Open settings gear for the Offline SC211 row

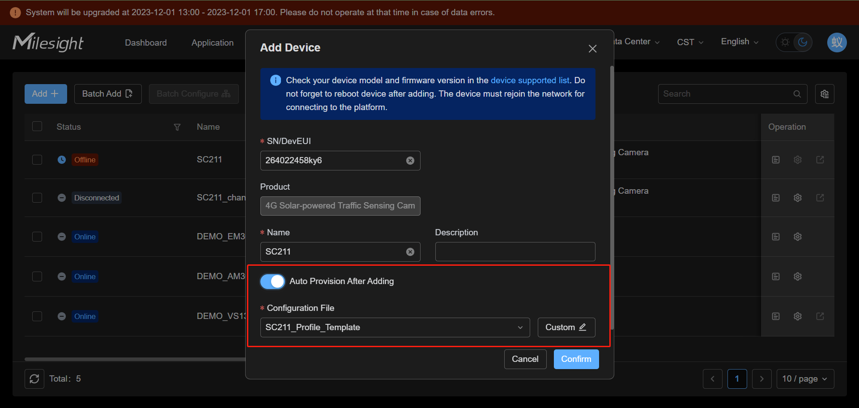tap(798, 160)
